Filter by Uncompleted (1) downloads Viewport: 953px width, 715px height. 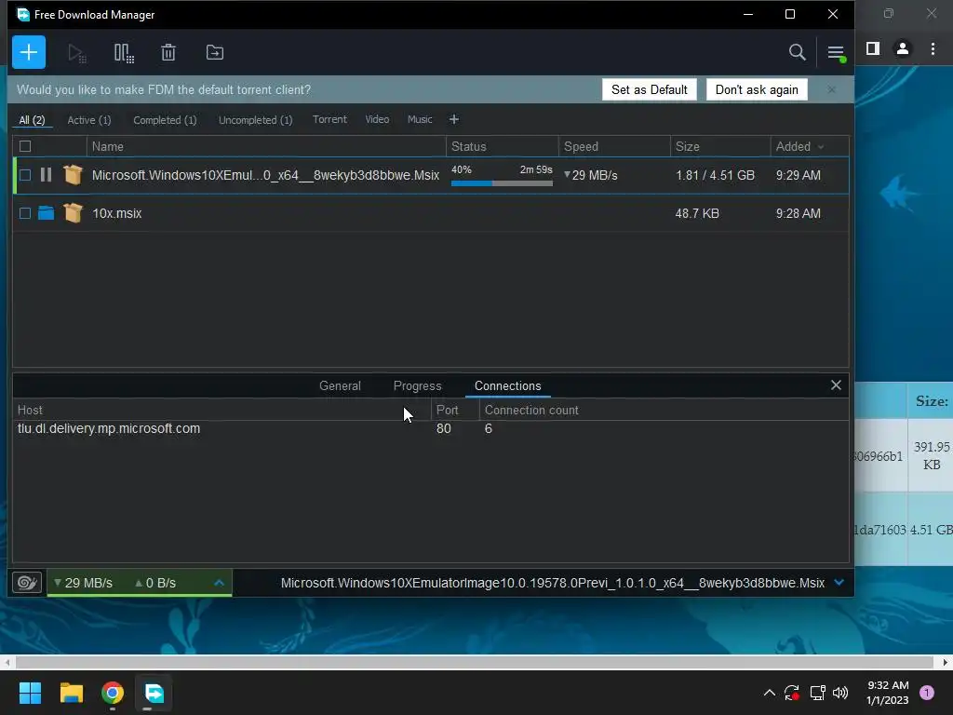255,120
